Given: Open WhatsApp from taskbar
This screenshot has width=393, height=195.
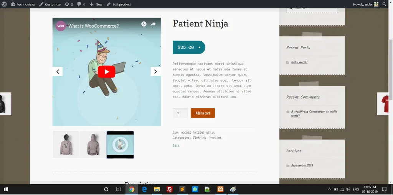Looking at the screenshot, I should [x=195, y=190].
